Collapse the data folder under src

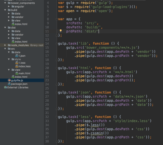click(x=9, y=52)
